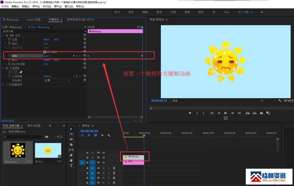Select the Razor tool
This screenshot has height=186, width=294.
[71, 144]
